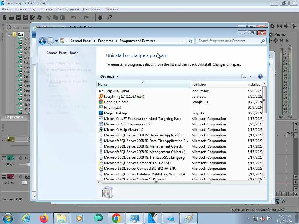Click the zoom magnifier icon at timeline corner
This screenshot has height=224, width=299.
[296, 194]
